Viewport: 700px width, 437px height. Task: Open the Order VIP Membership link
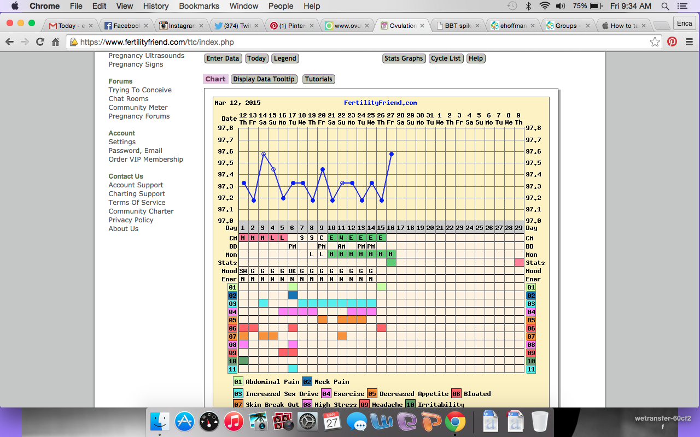click(146, 160)
